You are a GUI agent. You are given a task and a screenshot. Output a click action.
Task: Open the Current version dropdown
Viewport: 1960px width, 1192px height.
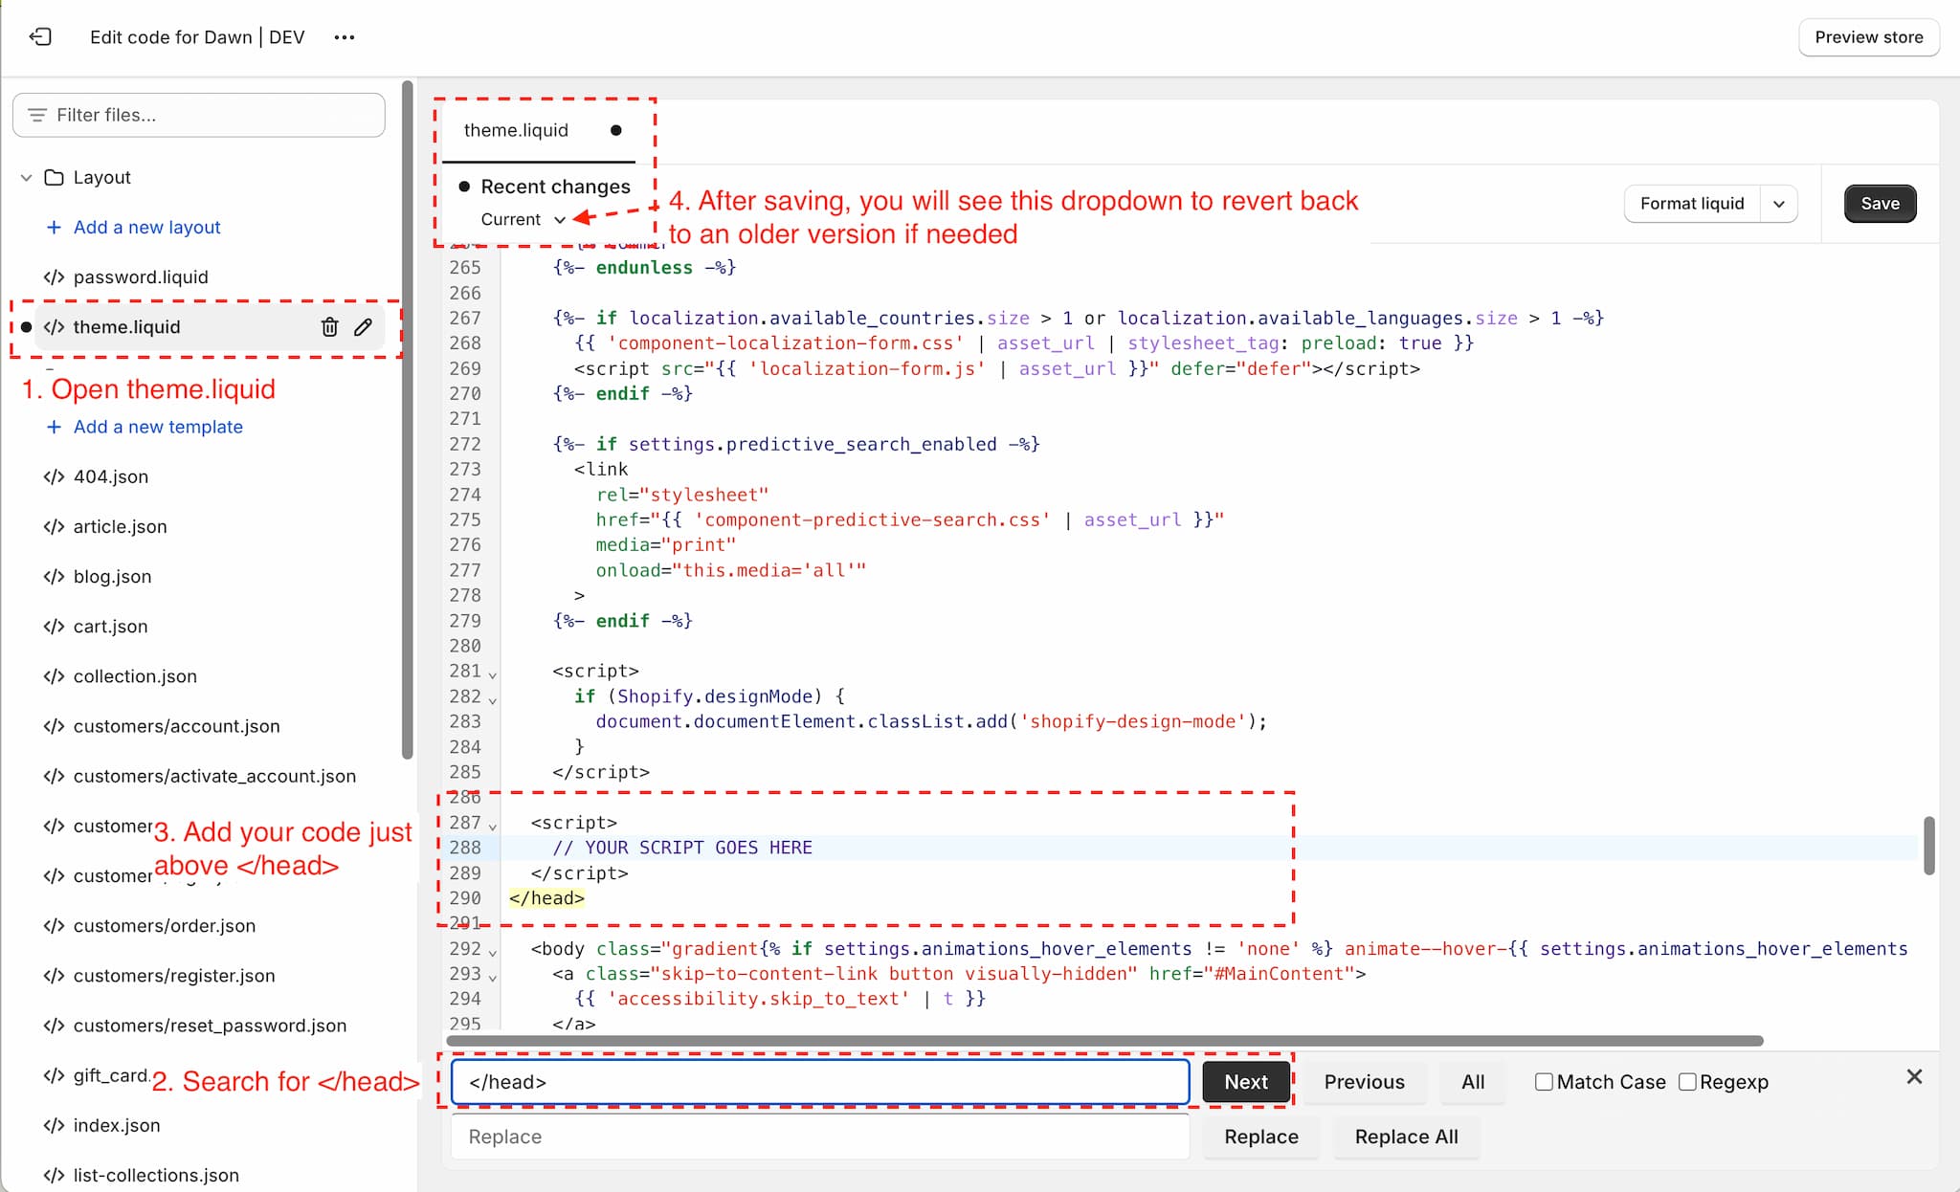pos(523,220)
